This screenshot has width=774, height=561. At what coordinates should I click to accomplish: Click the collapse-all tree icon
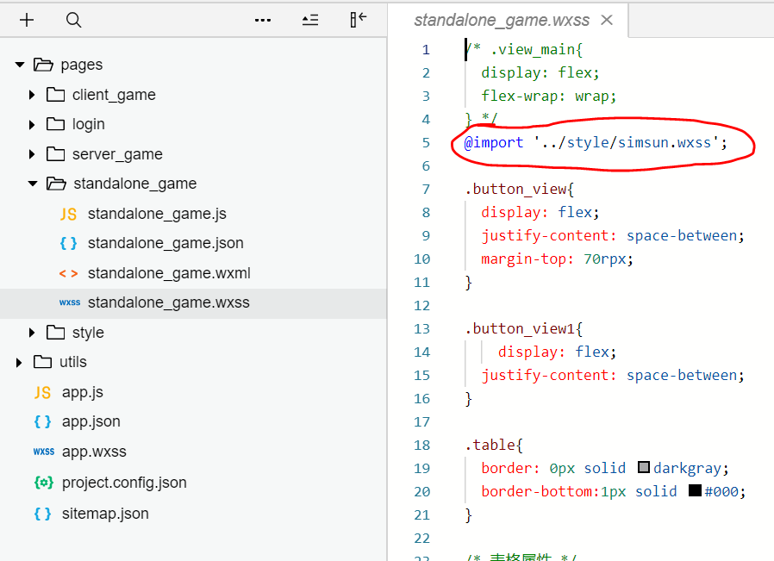[310, 20]
